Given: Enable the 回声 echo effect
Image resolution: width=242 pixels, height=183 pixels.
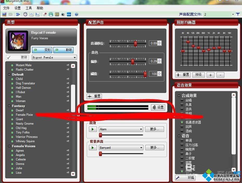Looking at the screenshot, I should click(x=182, y=127).
